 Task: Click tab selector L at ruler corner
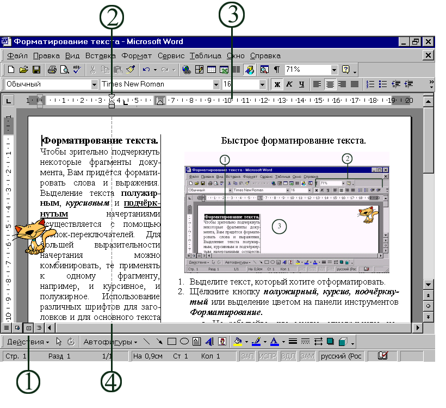pyautogui.click(x=9, y=101)
